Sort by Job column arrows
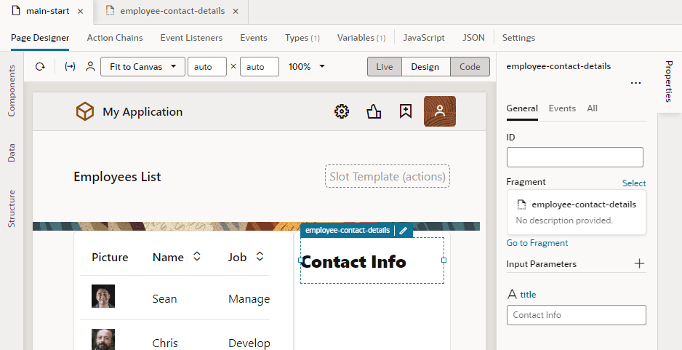Screen dimensions: 682x350 point(260,256)
